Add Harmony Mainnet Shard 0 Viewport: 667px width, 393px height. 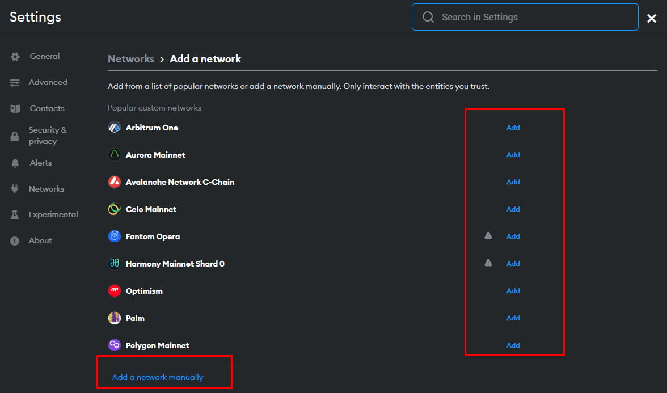(x=513, y=263)
